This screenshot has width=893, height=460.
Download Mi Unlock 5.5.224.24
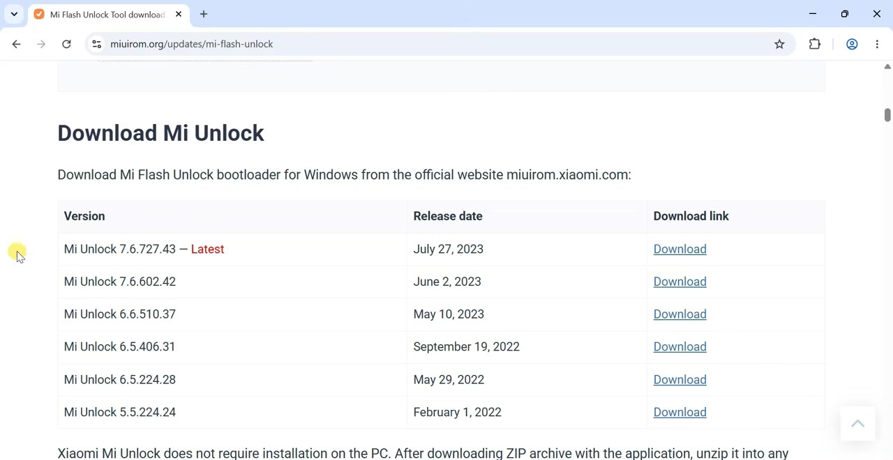click(680, 412)
